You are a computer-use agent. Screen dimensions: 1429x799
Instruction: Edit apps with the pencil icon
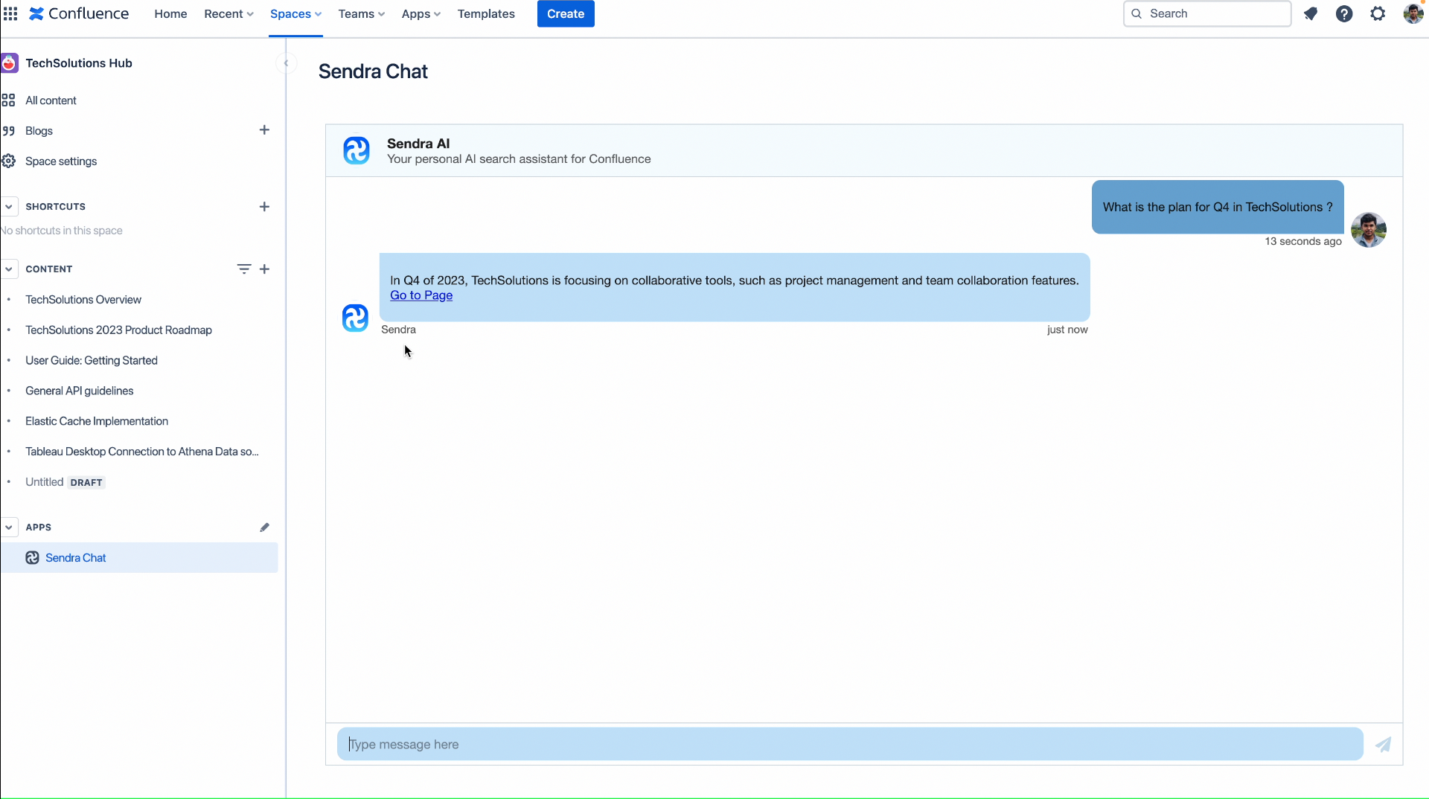[264, 527]
